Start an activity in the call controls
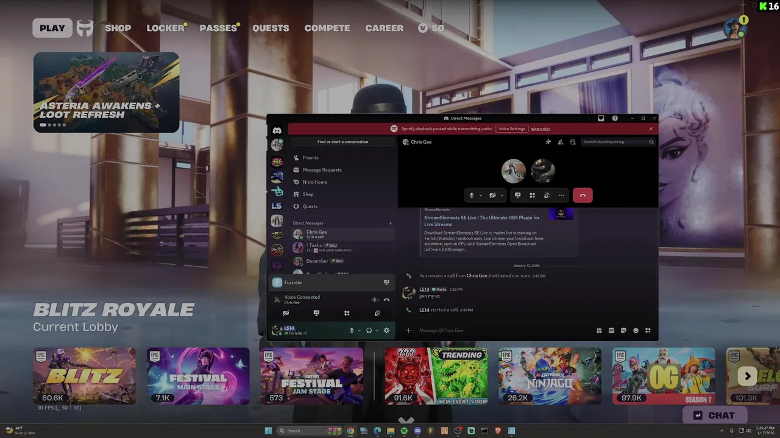780x438 pixels. pyautogui.click(x=532, y=195)
